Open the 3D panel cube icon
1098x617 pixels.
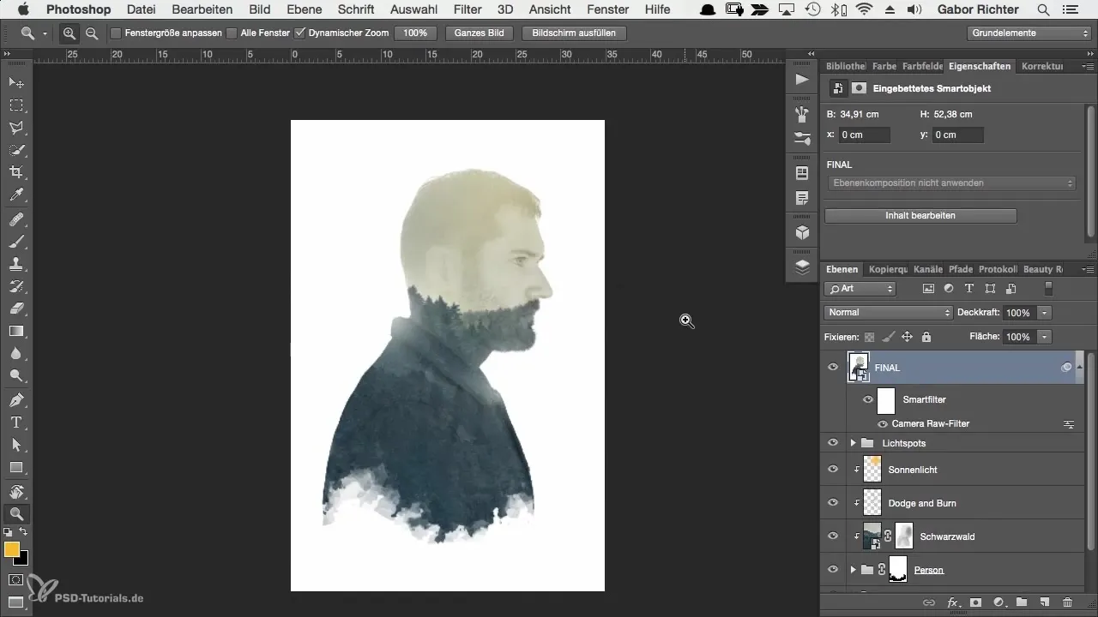coord(802,232)
